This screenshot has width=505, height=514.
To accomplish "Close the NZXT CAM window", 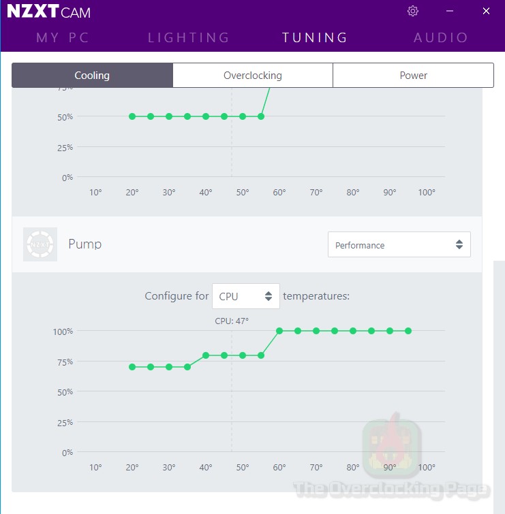I will pos(486,11).
